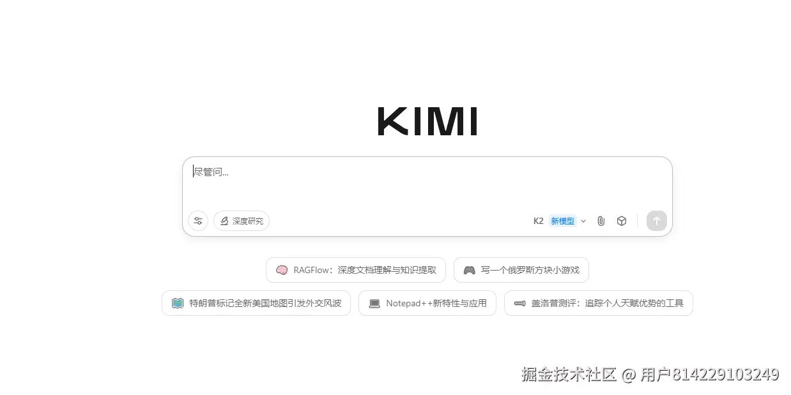Choose 写一个俄罗斯方块小游戏 prompt text
The height and width of the screenshot is (395, 791).
pos(530,270)
